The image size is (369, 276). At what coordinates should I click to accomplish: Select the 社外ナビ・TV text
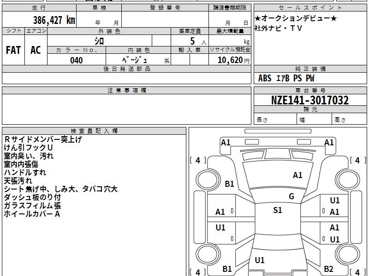278,29
